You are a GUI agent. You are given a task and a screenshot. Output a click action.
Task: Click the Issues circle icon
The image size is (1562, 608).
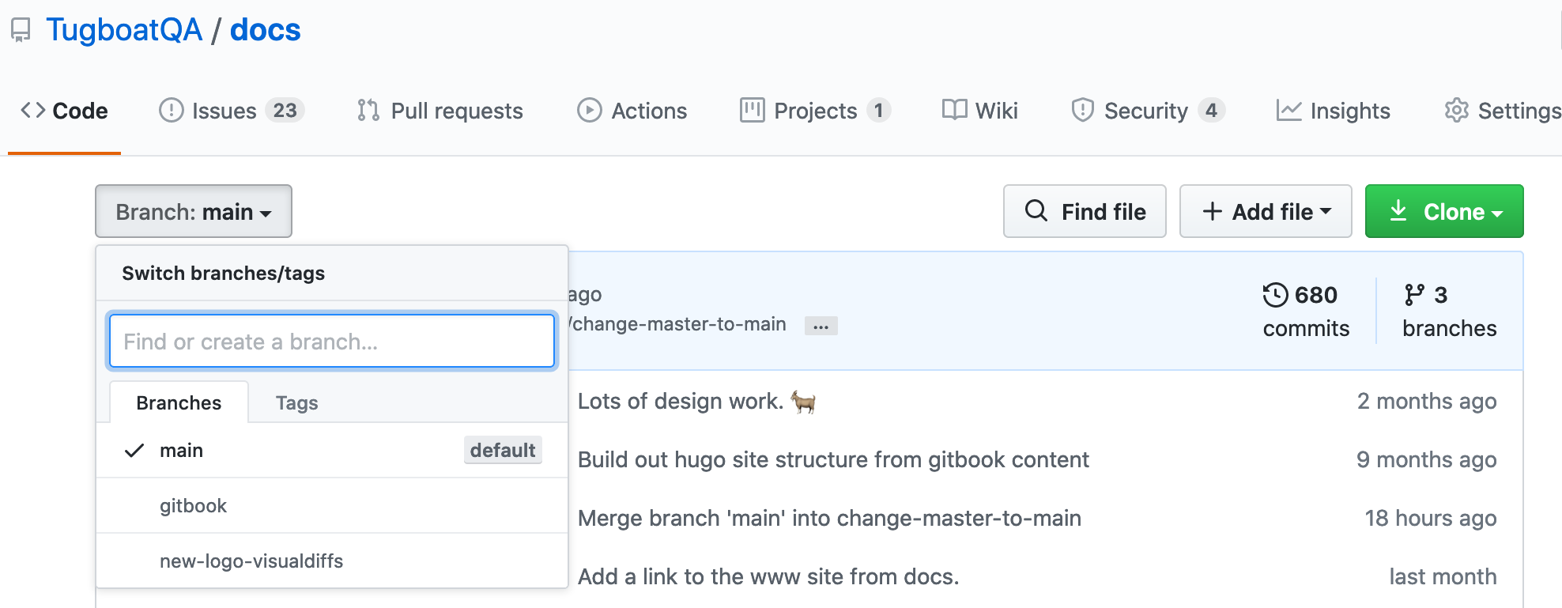(x=171, y=111)
